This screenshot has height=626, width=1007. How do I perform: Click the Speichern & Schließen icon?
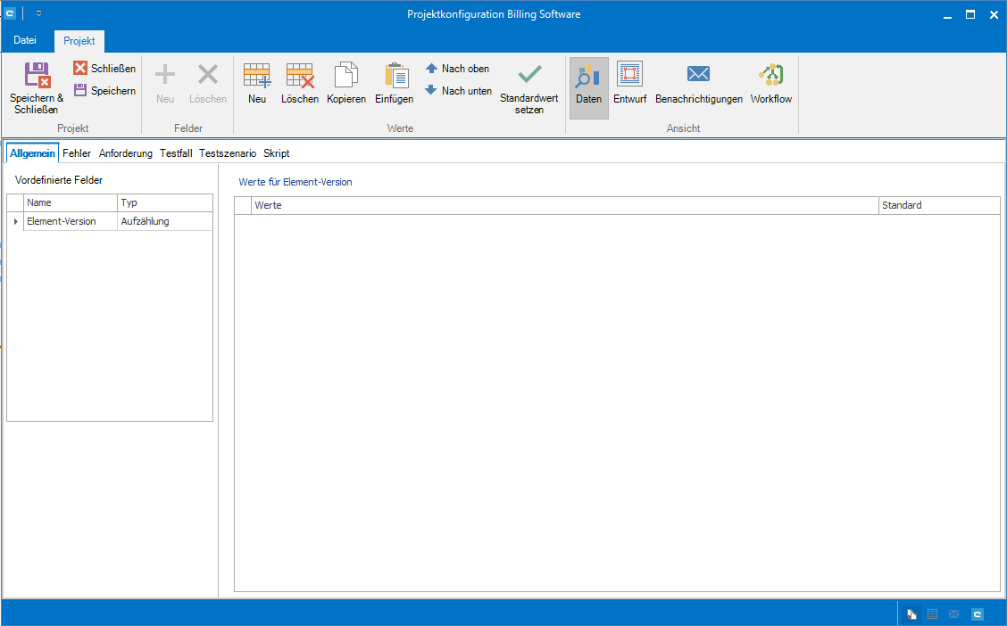(x=36, y=76)
